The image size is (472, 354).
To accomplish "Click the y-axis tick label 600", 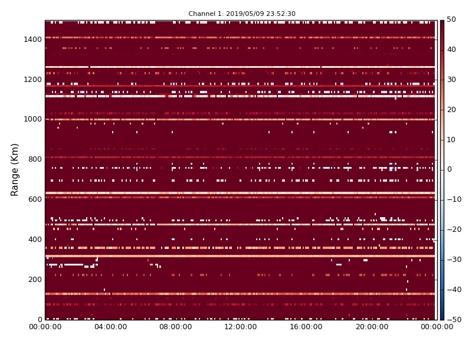I will (x=35, y=199).
